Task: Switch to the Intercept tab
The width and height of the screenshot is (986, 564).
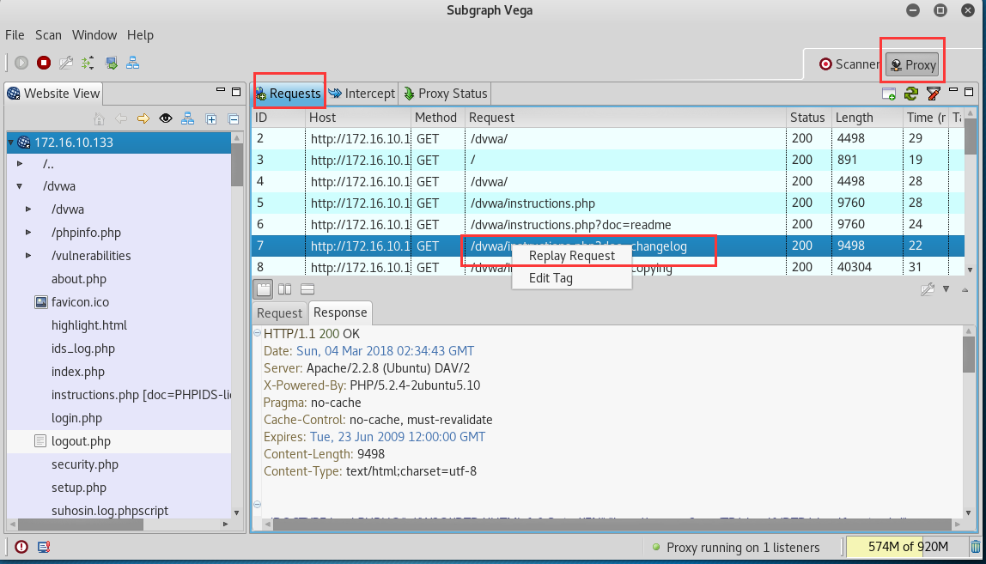Action: tap(362, 93)
